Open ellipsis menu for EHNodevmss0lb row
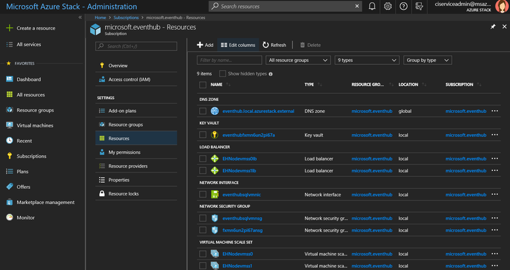Viewport: 510px width, 270px height. (495, 158)
